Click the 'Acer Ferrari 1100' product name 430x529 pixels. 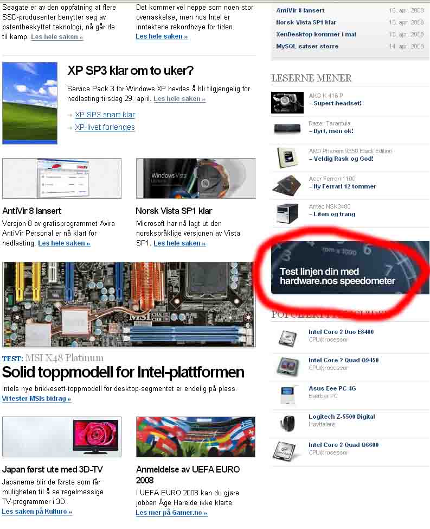tap(332, 179)
